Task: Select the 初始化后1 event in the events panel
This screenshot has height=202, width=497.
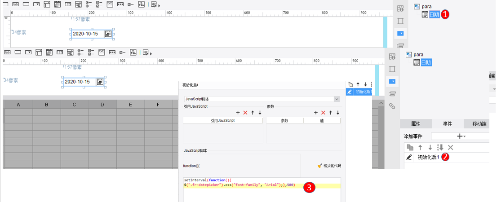Action: tap(428, 157)
